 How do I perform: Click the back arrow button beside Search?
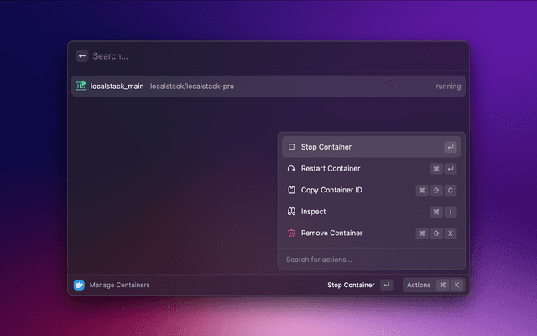tap(82, 56)
